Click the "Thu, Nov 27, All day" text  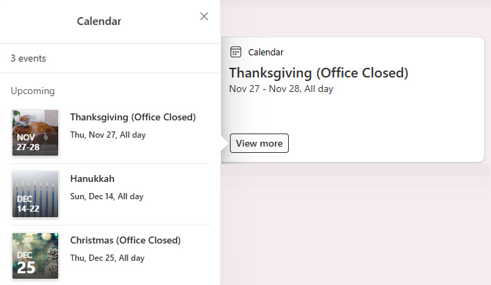[x=108, y=135]
